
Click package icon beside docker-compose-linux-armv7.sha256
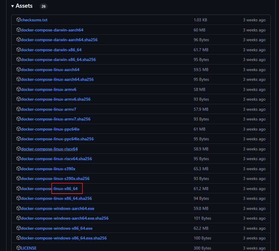(19, 119)
